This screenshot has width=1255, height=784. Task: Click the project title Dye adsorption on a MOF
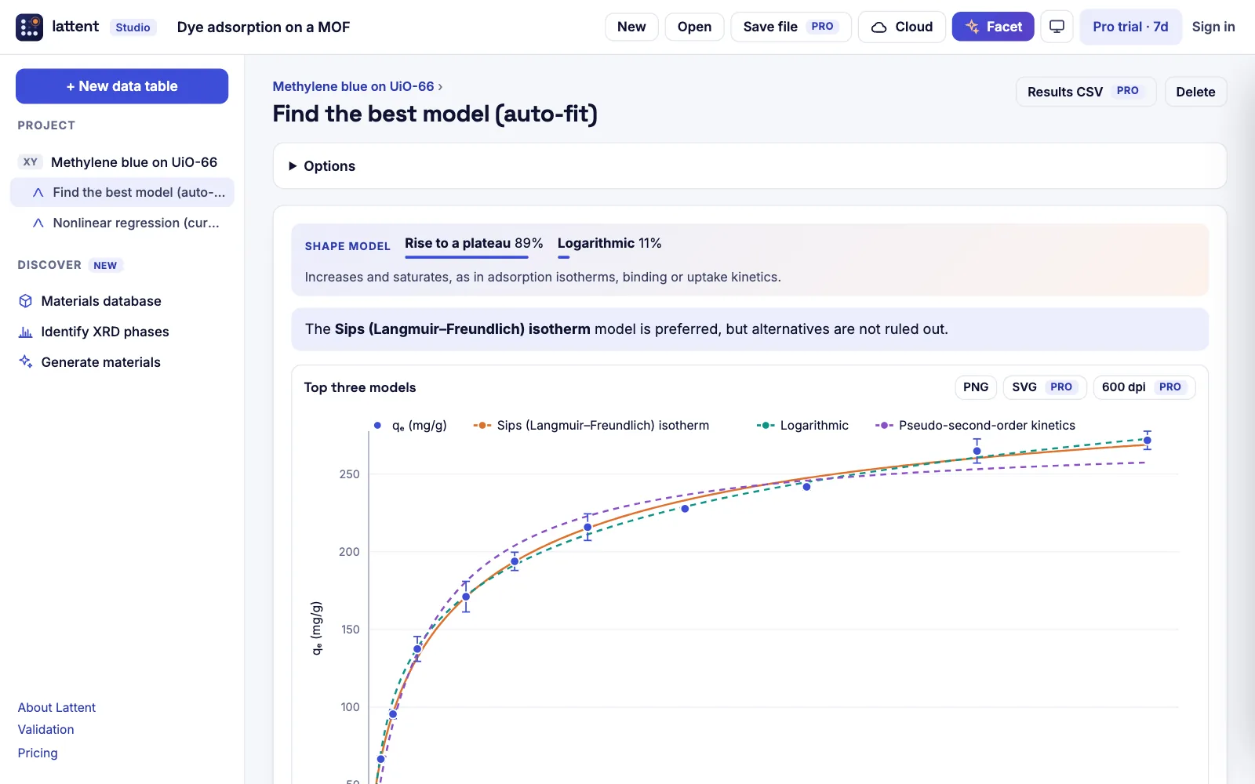coord(264,27)
